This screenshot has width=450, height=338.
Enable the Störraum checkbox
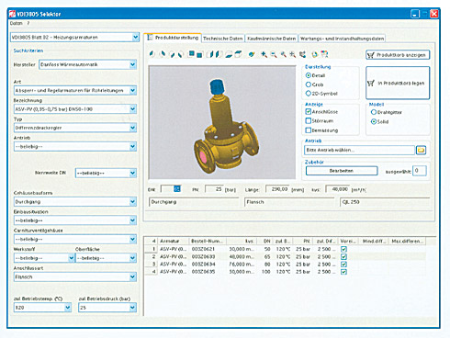[x=309, y=121]
